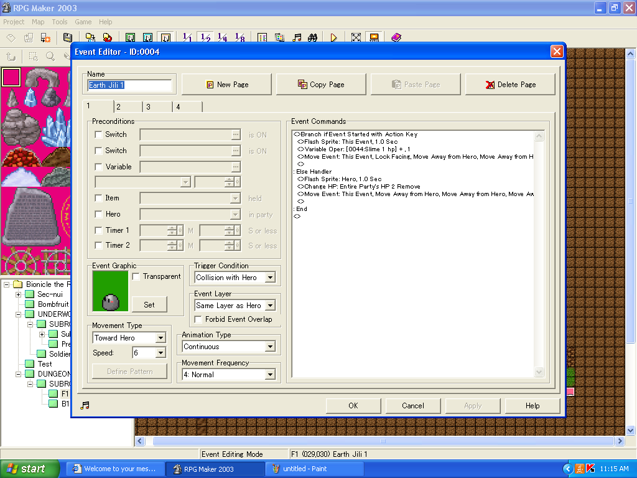Click the binoculars search icon in the toolbar
Screen dimensions: 637x478
tap(313, 38)
